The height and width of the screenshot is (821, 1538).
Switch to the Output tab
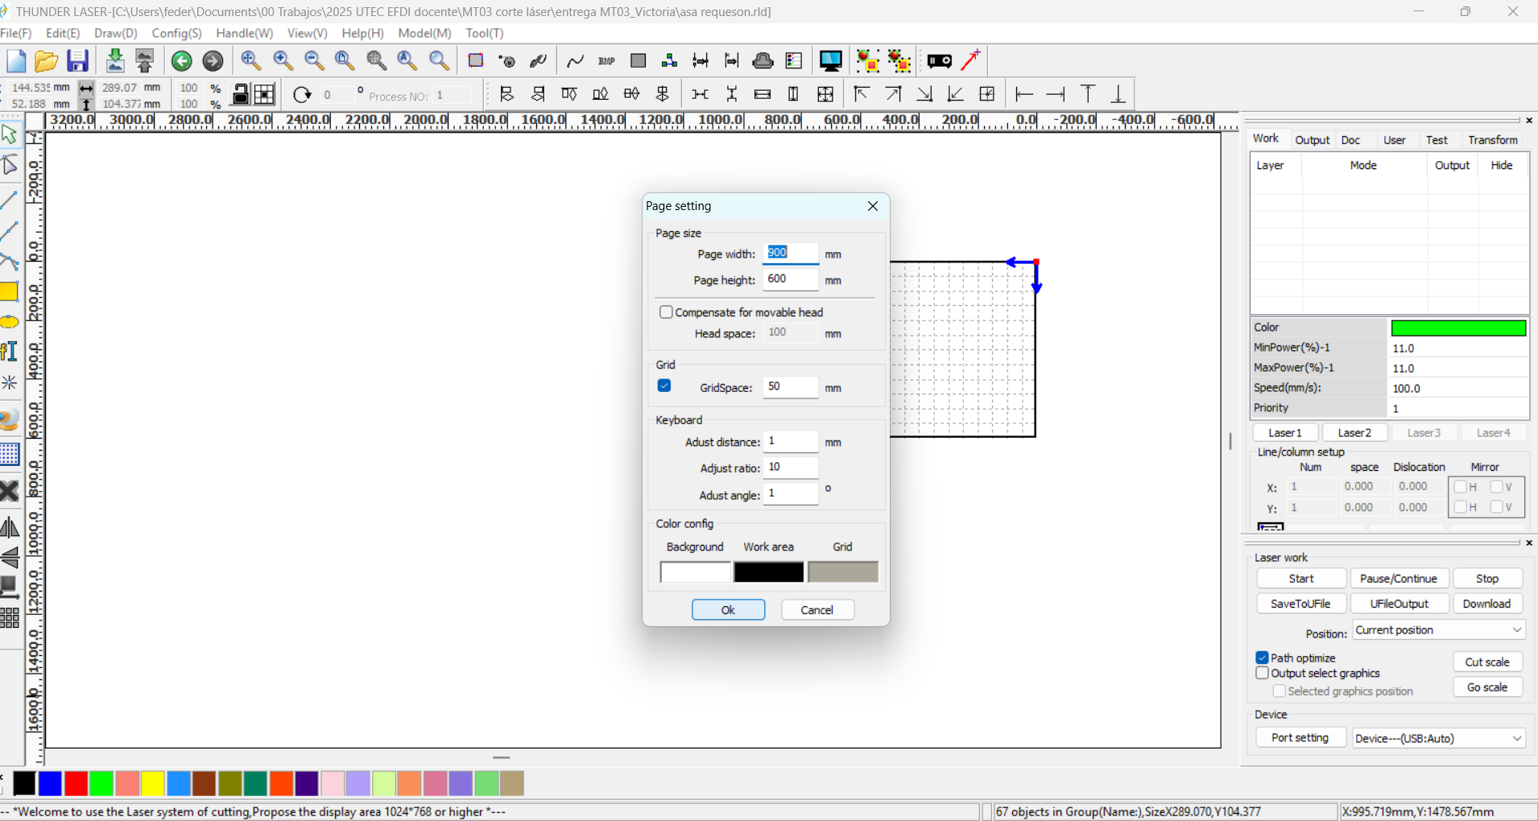[x=1312, y=140]
